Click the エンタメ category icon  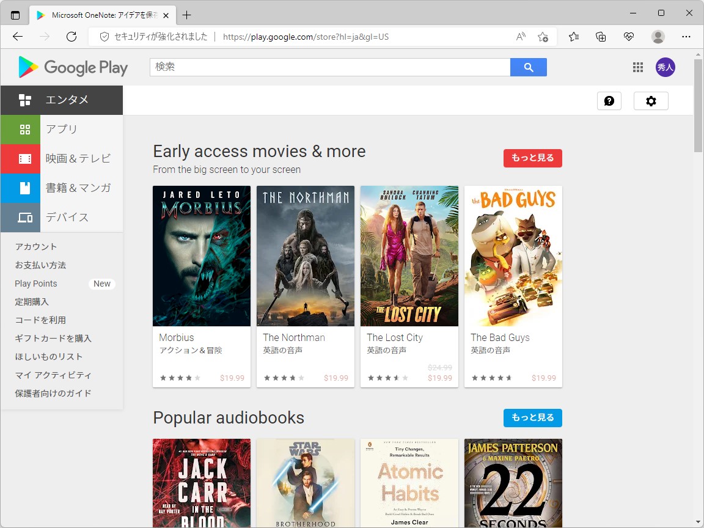tap(25, 100)
